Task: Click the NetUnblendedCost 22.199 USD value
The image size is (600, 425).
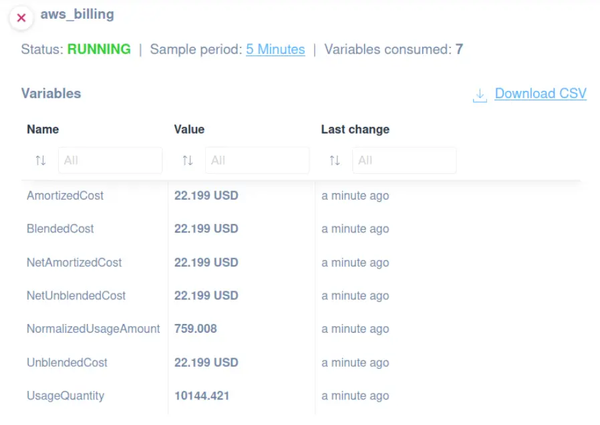Action: (206, 295)
